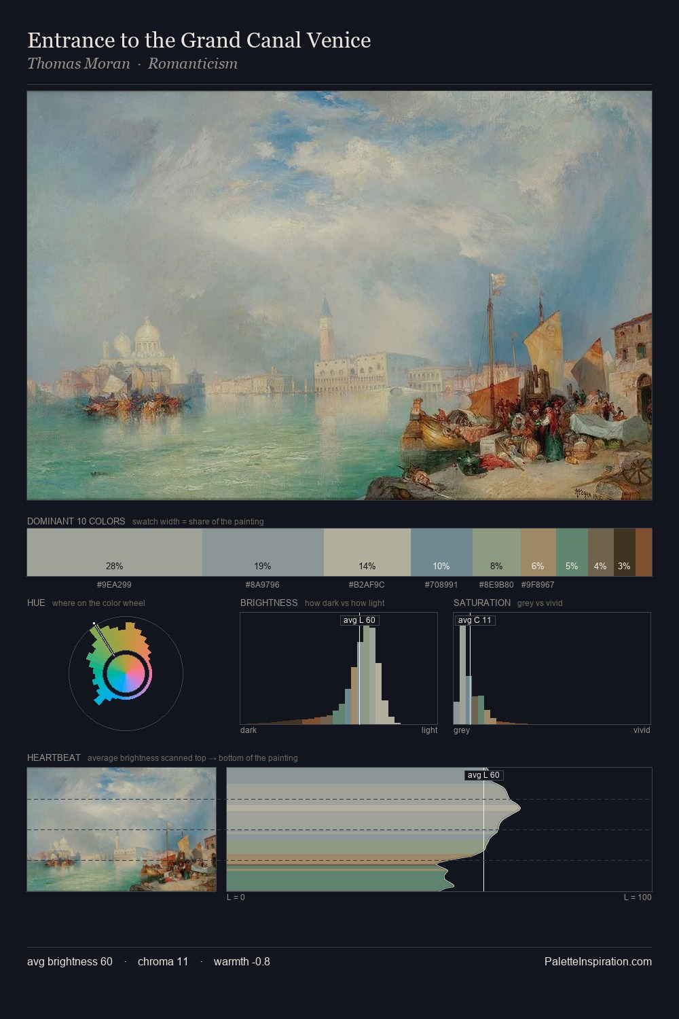The height and width of the screenshot is (1019, 679).
Task: Pick the 3% dark brown swatch
Action: point(625,552)
